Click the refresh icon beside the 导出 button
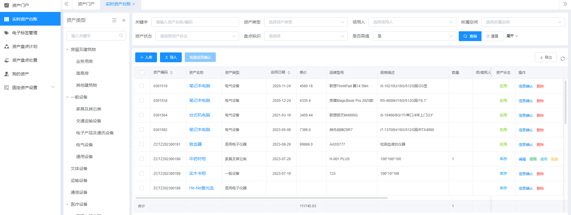Viewport: 571px width, 215px height. pyautogui.click(x=562, y=59)
